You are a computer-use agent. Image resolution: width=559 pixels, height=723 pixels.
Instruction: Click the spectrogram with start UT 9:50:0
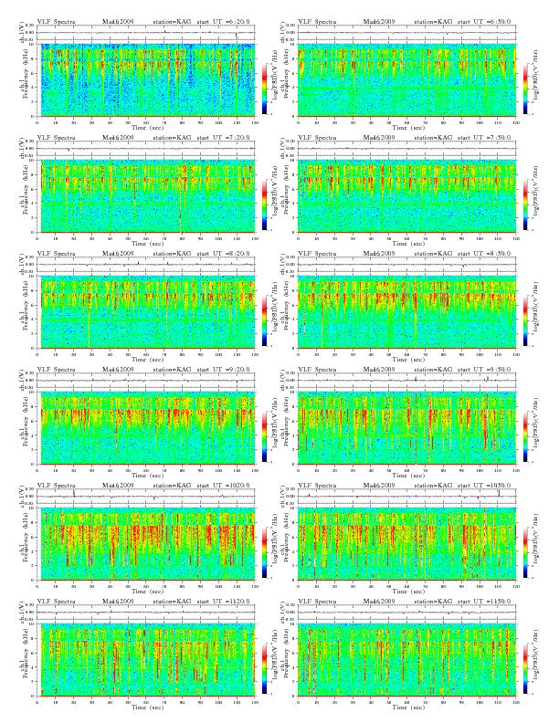tap(407, 428)
